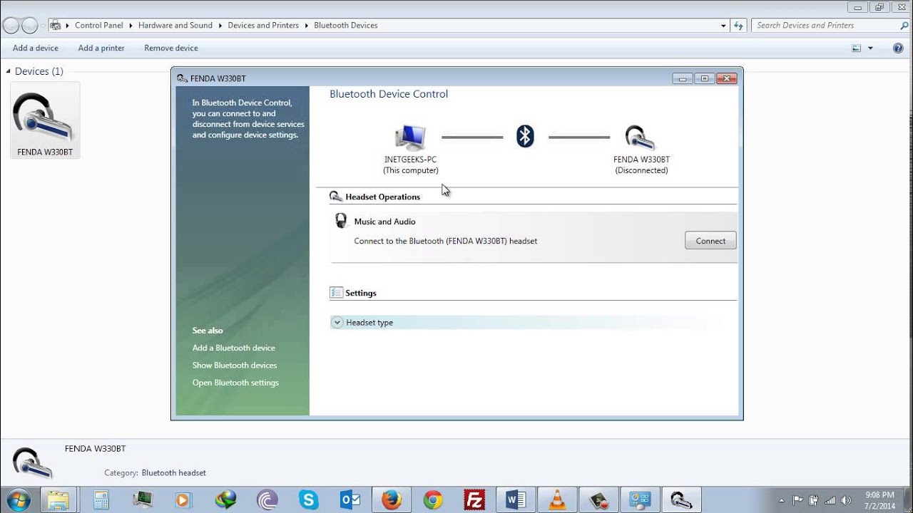
Task: Open FileZilla from the taskbar
Action: [474, 500]
